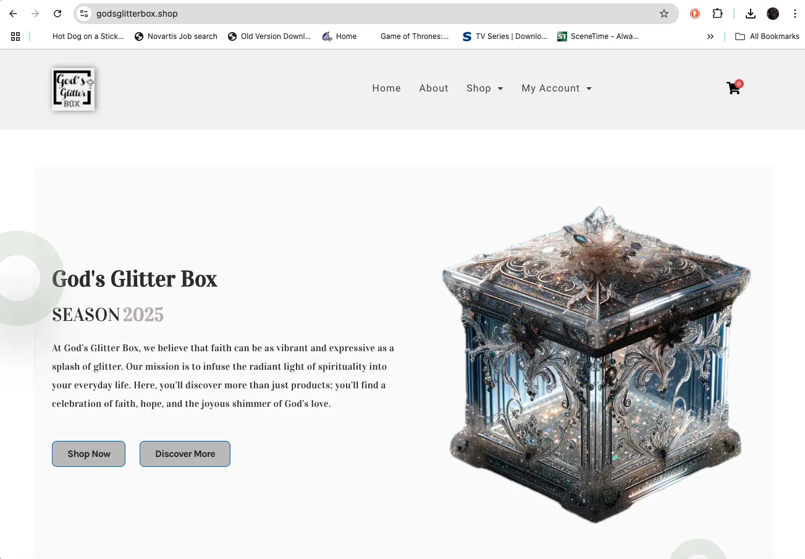Bookmark this page with the star icon
The image size is (805, 559).
coord(664,14)
